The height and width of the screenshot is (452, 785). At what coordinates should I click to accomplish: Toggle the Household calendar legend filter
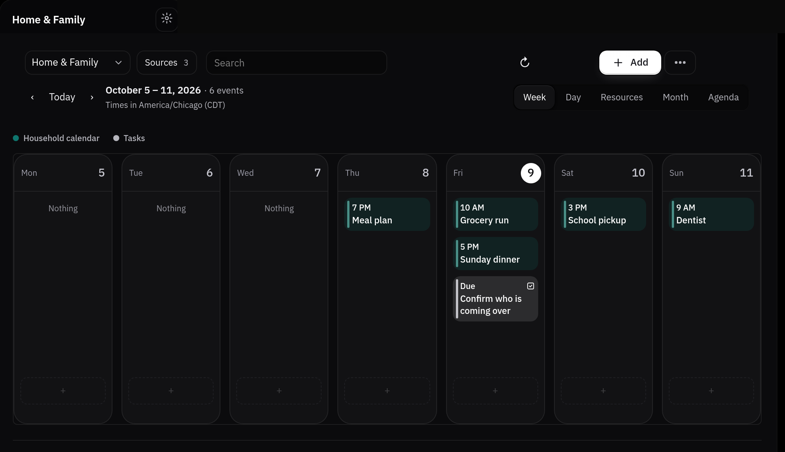tap(56, 138)
